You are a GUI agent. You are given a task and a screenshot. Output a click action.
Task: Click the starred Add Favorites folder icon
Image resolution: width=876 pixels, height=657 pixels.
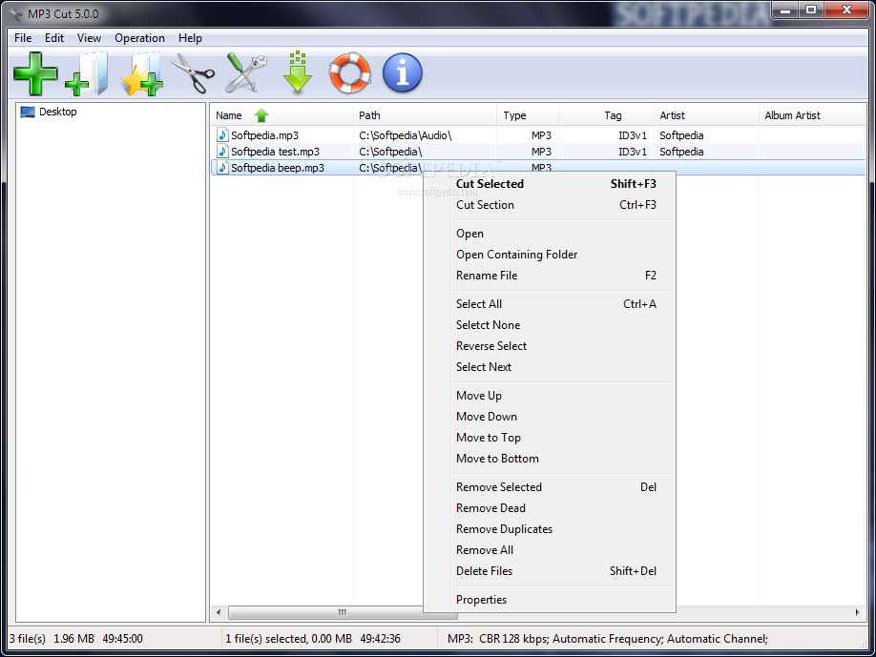pyautogui.click(x=142, y=73)
